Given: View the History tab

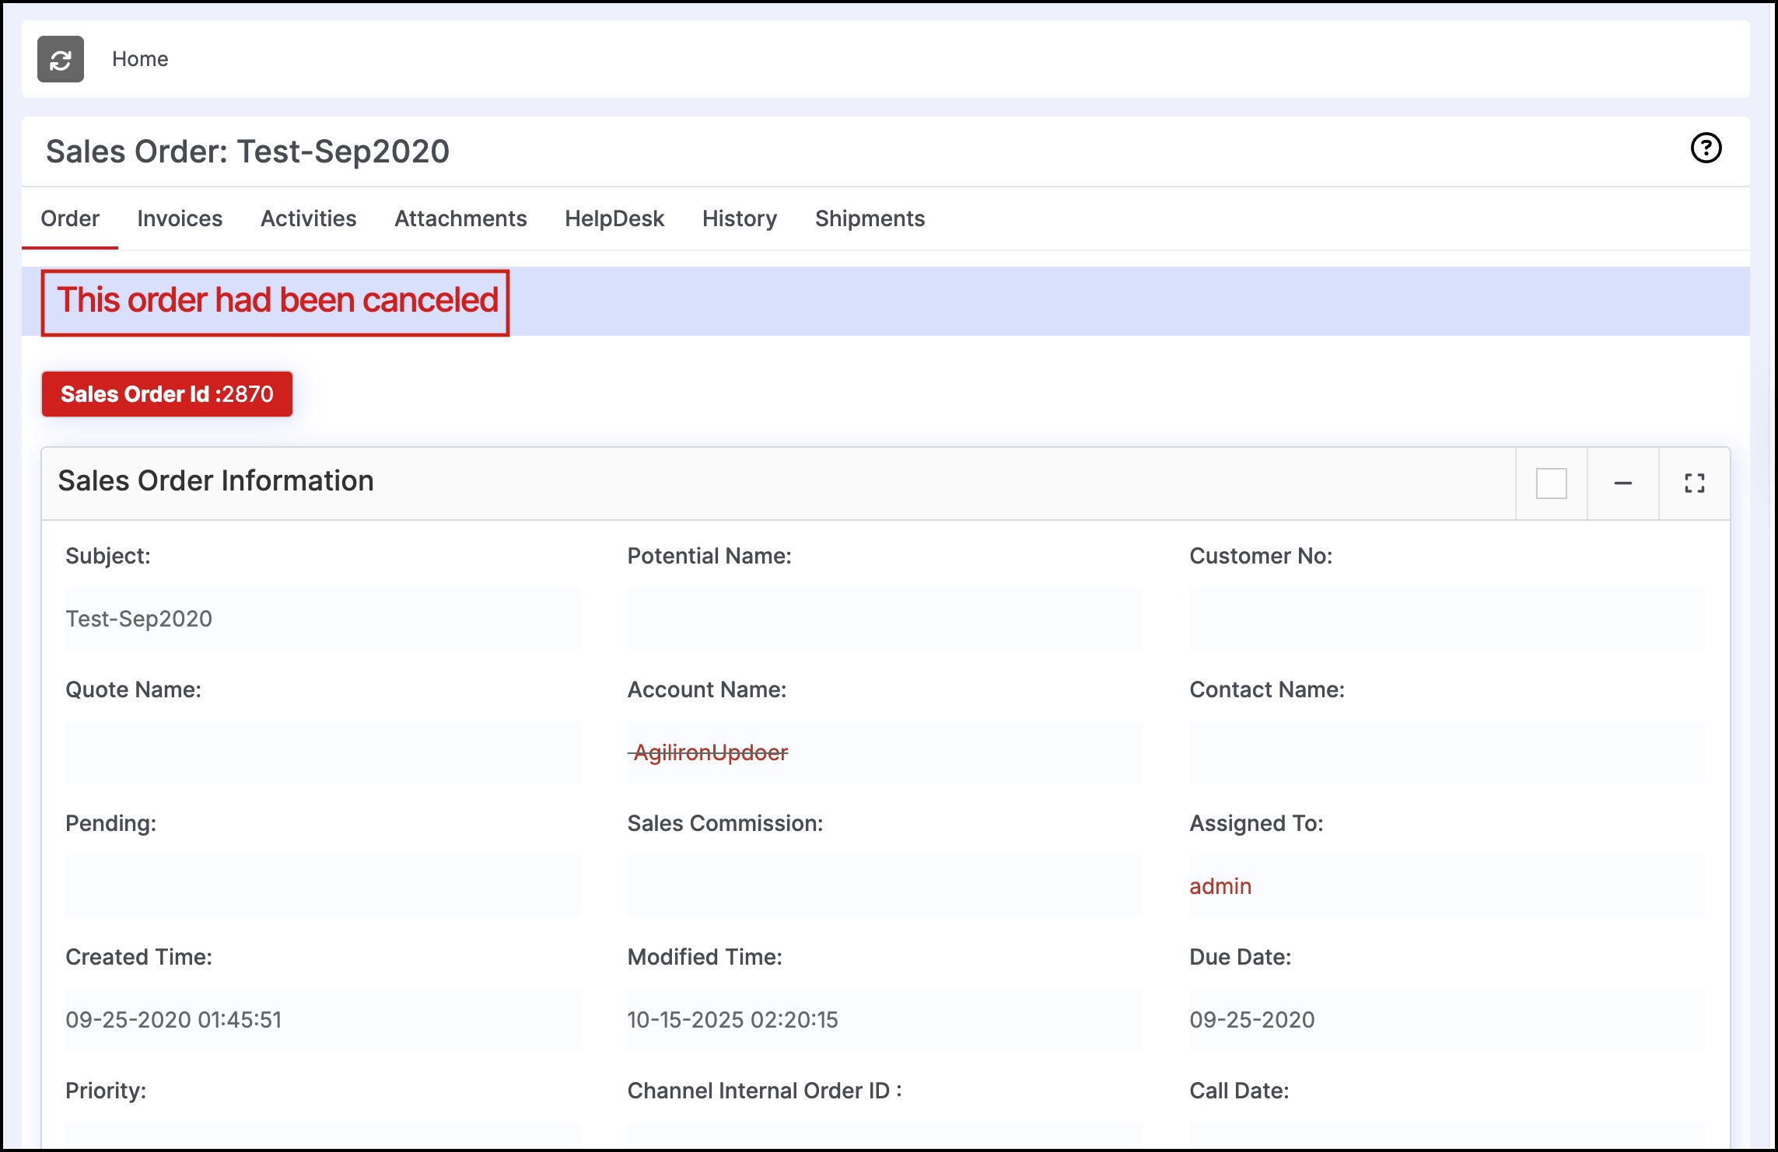Looking at the screenshot, I should pyautogui.click(x=739, y=218).
